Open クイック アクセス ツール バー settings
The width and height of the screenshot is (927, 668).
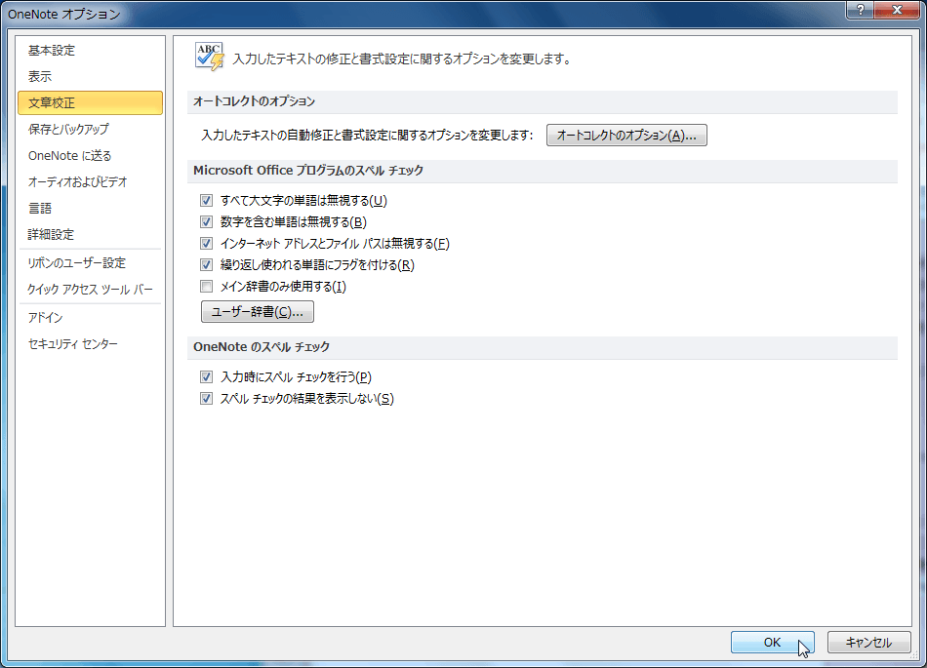tap(90, 290)
